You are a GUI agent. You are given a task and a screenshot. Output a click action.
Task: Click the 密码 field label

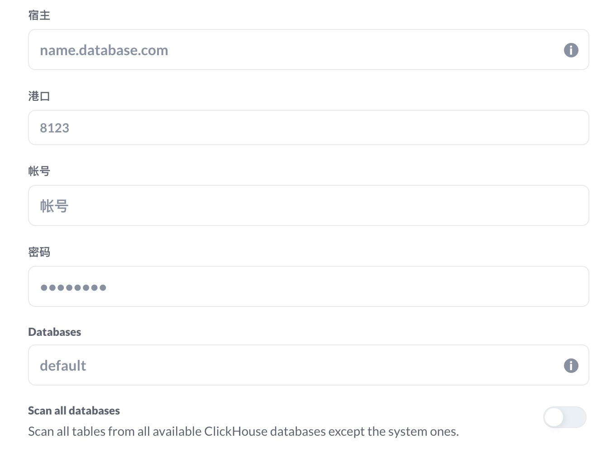[x=39, y=252]
